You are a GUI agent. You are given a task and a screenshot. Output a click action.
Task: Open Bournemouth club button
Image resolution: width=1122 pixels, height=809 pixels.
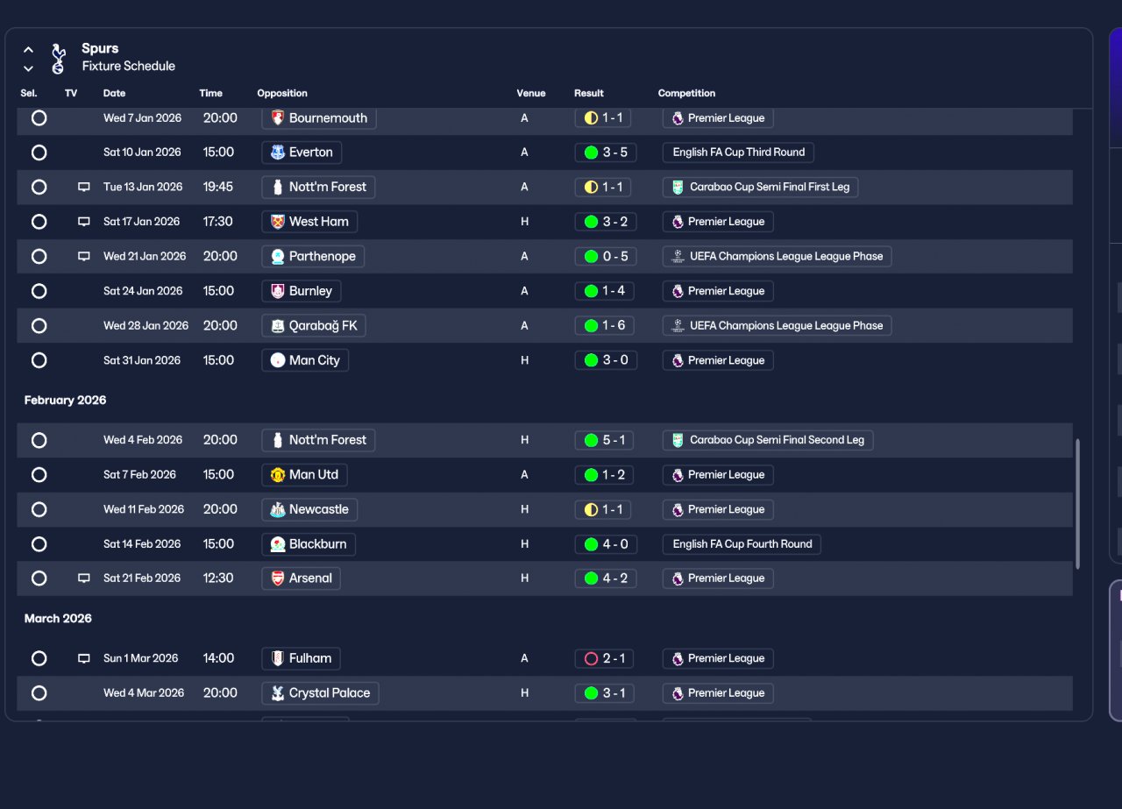point(319,117)
